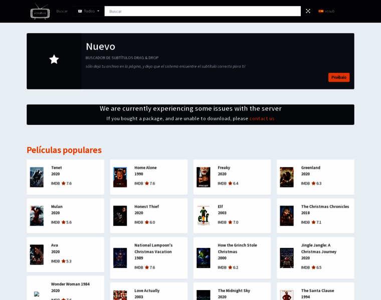Click the X icon beside the search field

pos(308,11)
